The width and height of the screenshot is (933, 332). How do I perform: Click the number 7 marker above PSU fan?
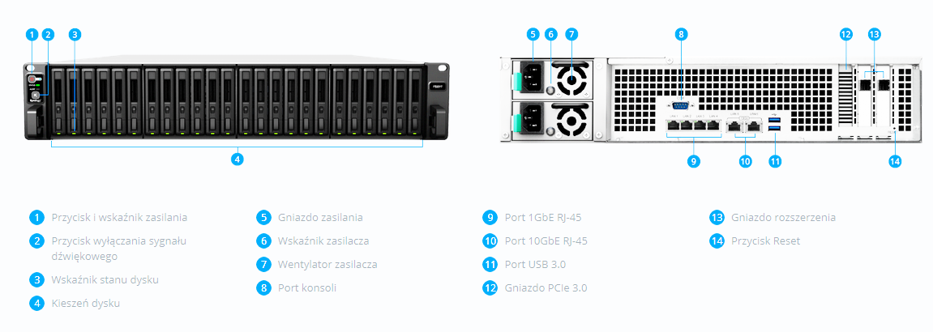point(571,35)
